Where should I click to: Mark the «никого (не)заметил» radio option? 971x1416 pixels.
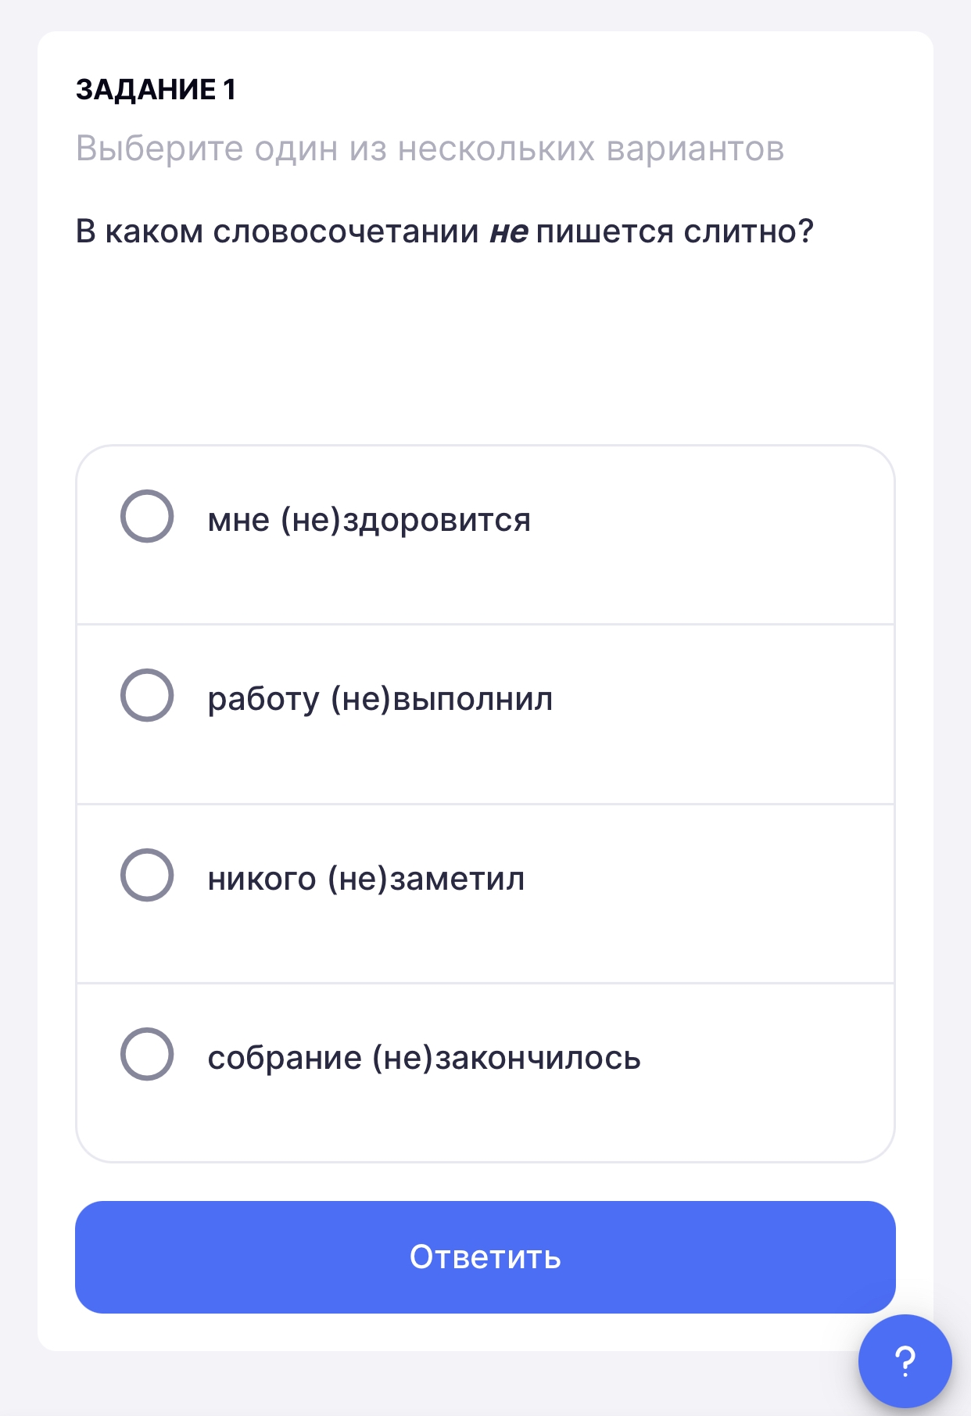pyautogui.click(x=147, y=875)
